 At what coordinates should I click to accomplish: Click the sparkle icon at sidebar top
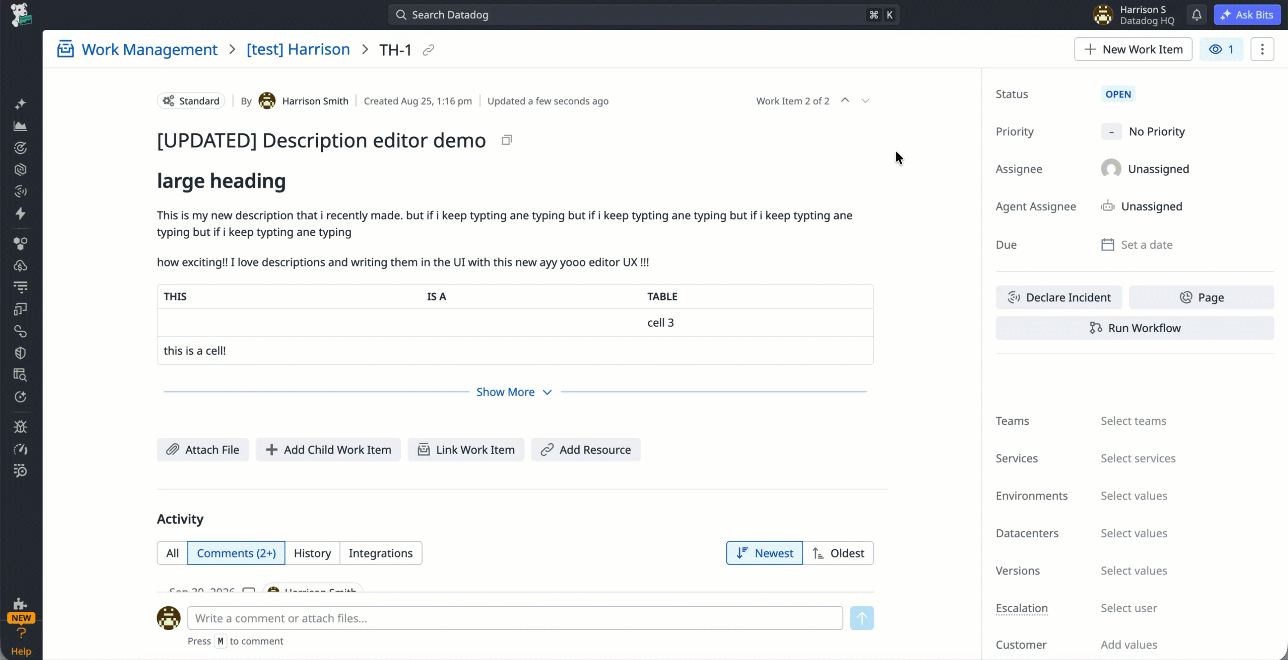point(20,104)
